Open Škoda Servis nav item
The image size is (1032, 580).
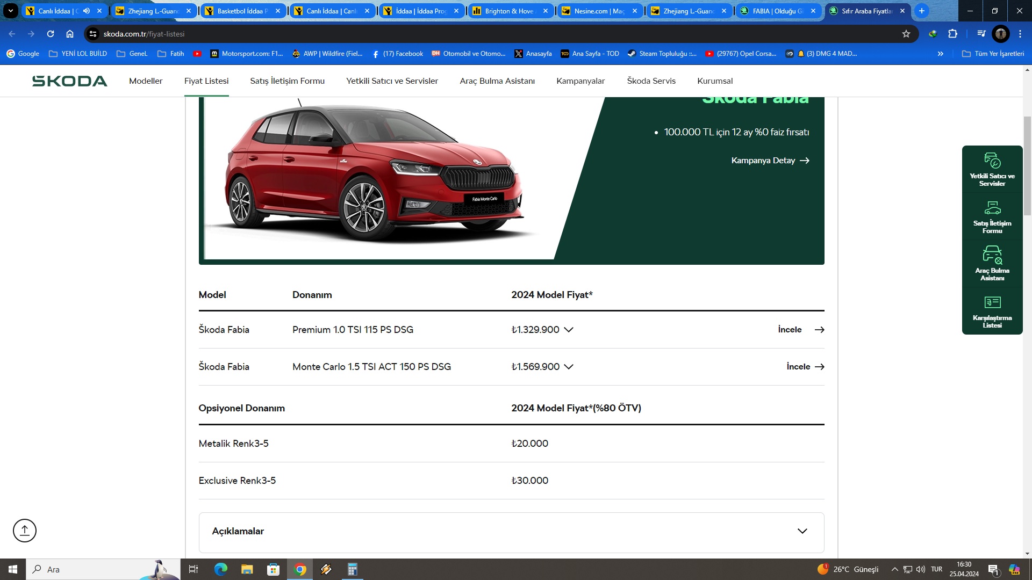point(651,81)
